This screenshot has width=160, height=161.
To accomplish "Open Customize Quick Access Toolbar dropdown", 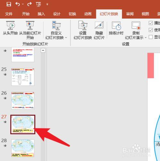I will click(x=47, y=4).
